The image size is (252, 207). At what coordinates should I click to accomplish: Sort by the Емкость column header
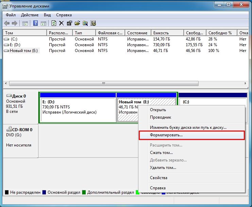(x=167, y=33)
